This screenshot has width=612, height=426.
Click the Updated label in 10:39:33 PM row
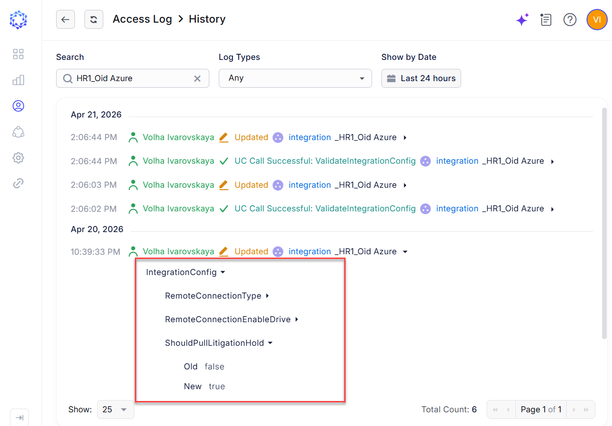click(251, 251)
